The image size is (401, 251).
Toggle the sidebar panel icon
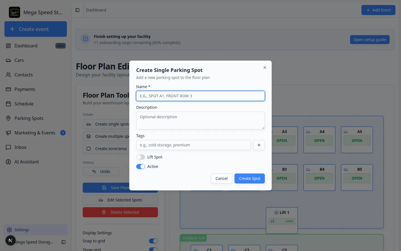(77, 10)
